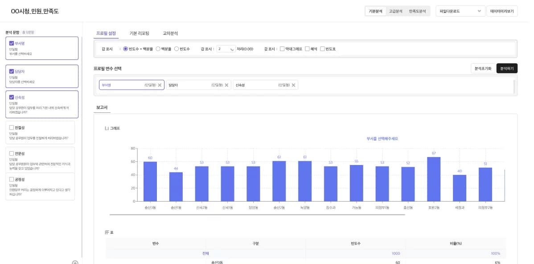Screen dimensions: 534x264
Task: Open the 파일다운로드 dropdown
Action: [x=460, y=11]
